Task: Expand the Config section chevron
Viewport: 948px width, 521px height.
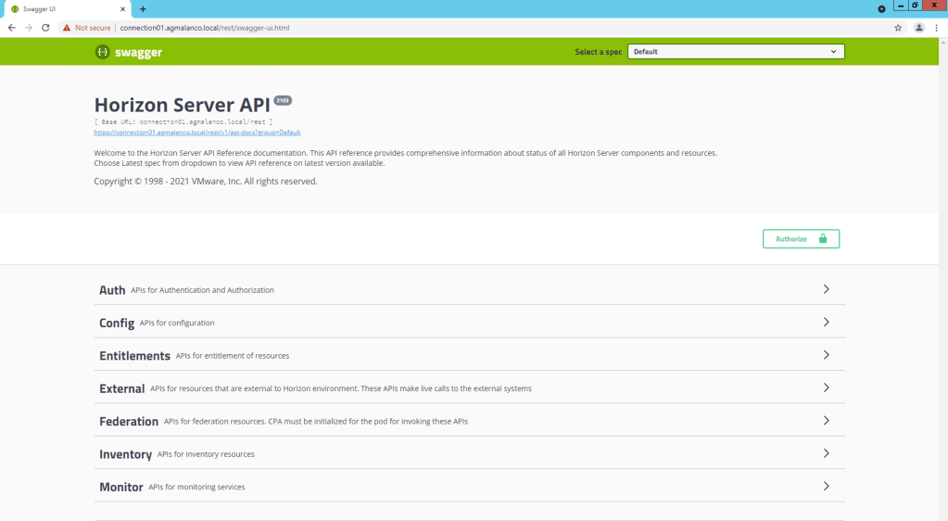Action: 826,323
